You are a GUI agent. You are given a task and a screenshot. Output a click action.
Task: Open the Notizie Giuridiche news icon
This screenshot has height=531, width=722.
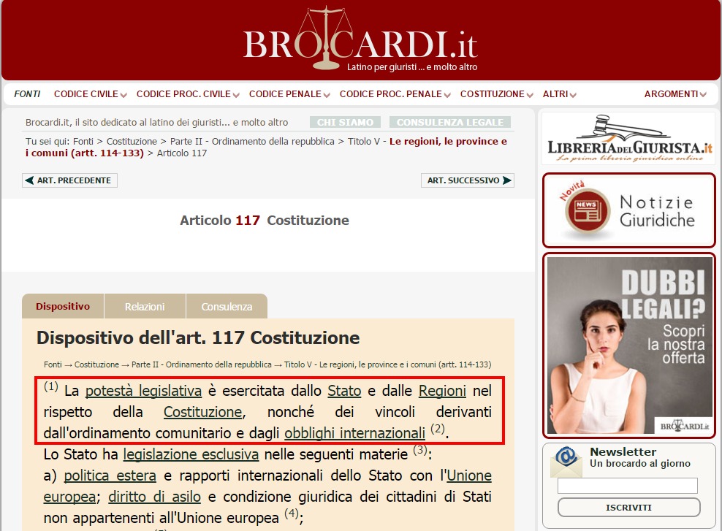(588, 211)
